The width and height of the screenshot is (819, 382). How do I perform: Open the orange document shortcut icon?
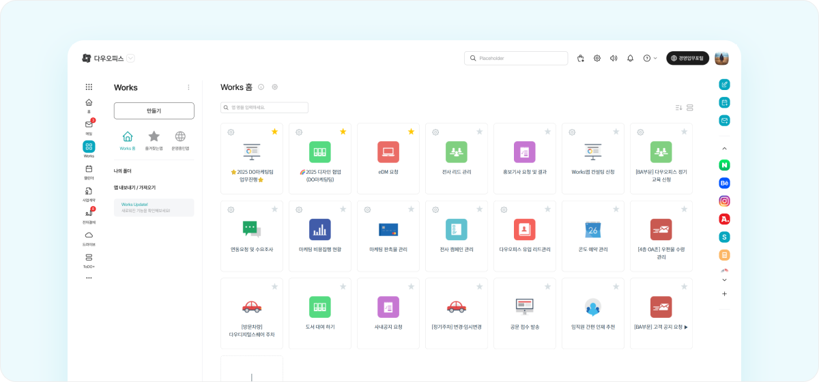pos(725,255)
